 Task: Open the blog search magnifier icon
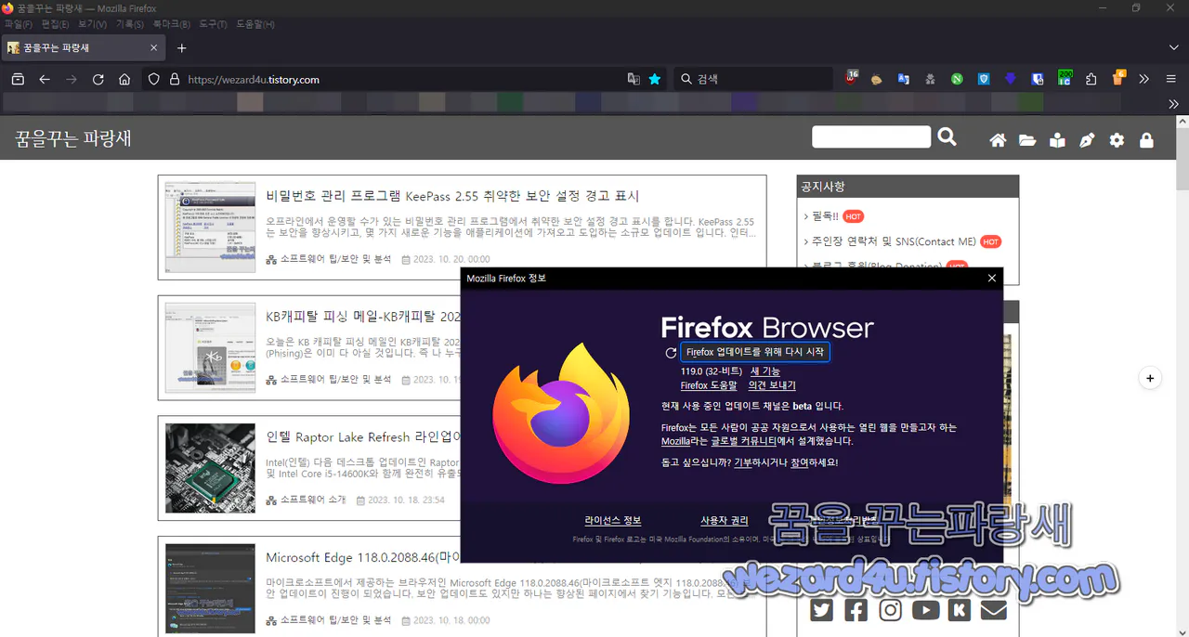947,136
